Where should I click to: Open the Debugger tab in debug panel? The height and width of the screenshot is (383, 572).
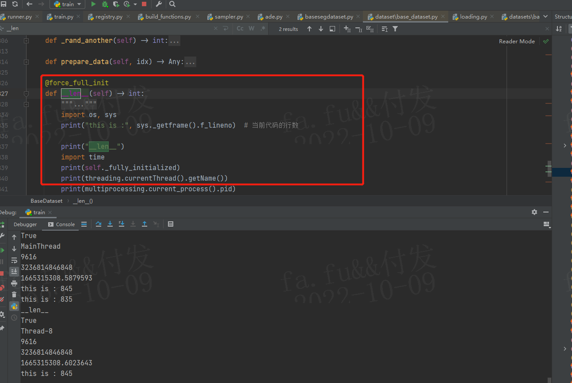pyautogui.click(x=25, y=224)
